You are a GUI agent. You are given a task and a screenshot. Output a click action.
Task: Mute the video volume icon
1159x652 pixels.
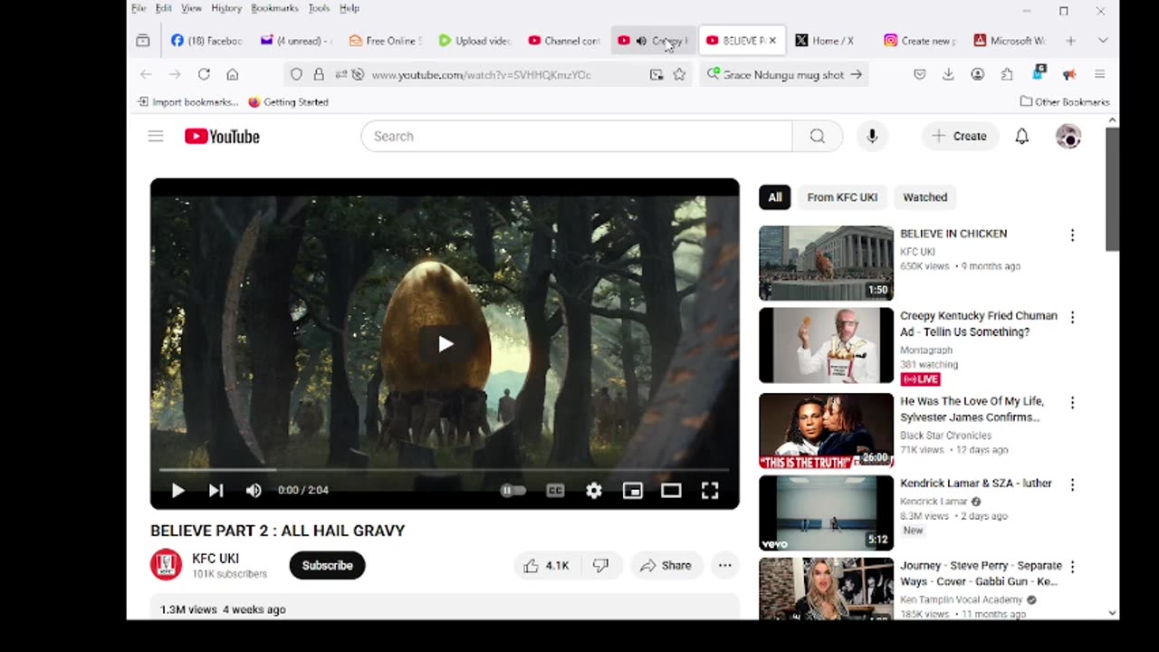254,490
